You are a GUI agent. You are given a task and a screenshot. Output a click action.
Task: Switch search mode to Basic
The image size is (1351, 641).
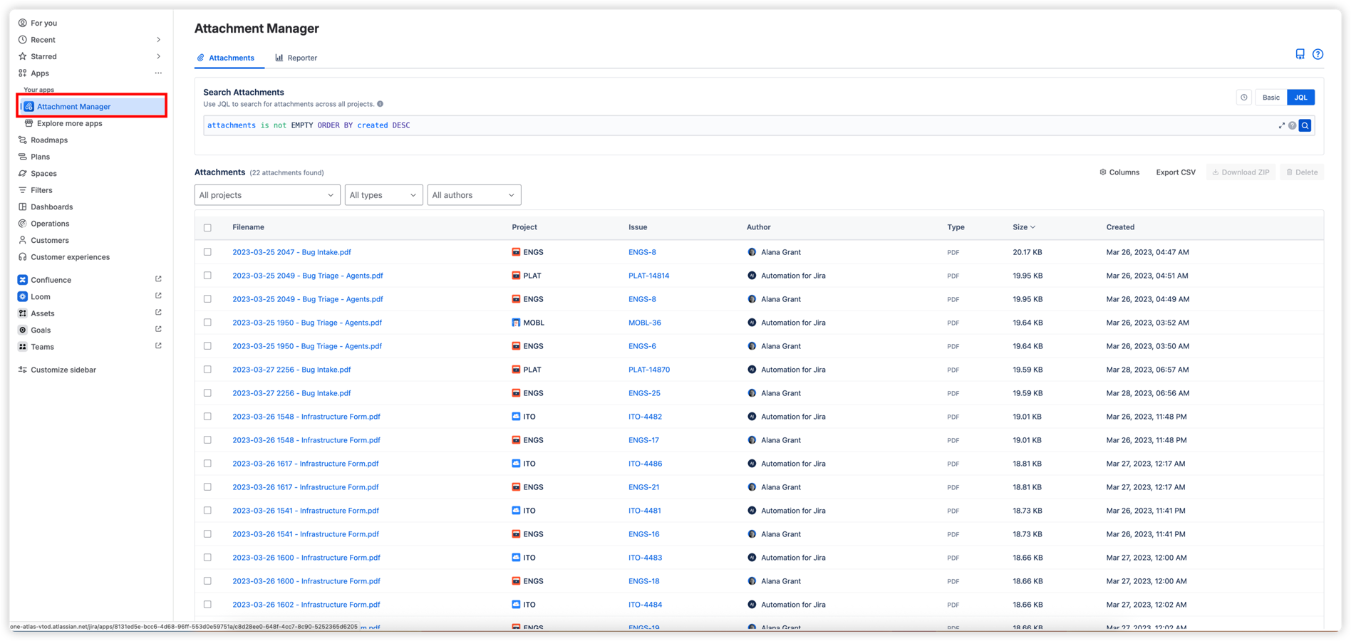click(x=1270, y=98)
